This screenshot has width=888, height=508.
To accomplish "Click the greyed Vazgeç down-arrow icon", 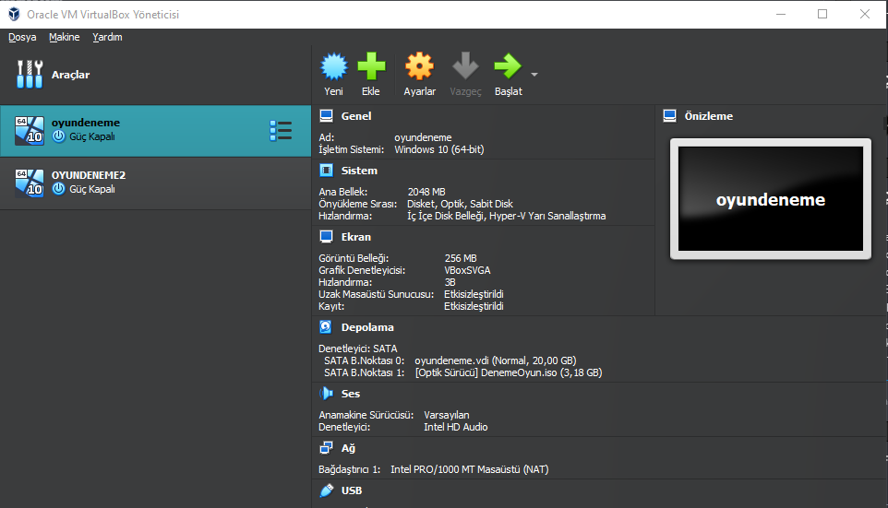I will pos(465,65).
